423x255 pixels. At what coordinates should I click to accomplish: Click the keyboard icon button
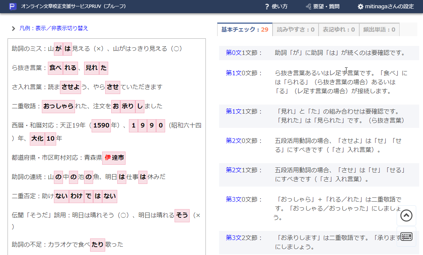click(406, 237)
